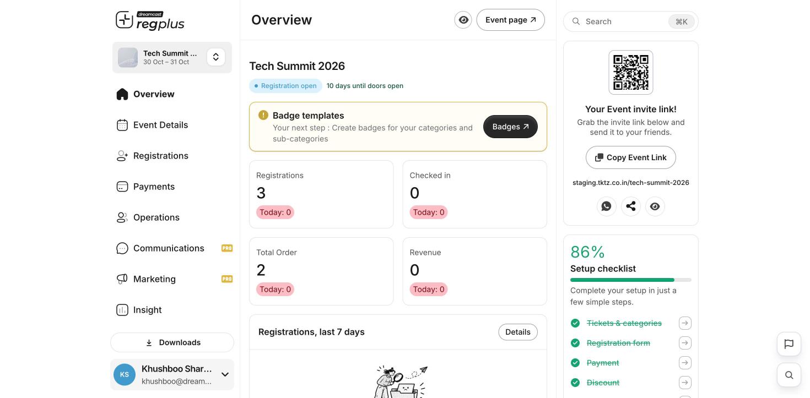
Task: Open Tickets & categories checklist arrow
Action: (x=685, y=323)
